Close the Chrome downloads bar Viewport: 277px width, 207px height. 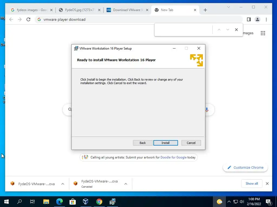tap(267, 184)
